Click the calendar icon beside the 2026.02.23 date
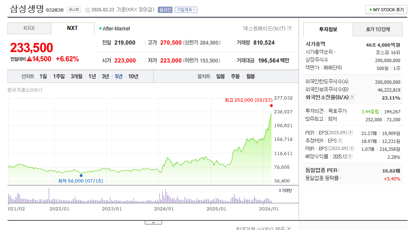The width and height of the screenshot is (416, 230). [x=87, y=10]
